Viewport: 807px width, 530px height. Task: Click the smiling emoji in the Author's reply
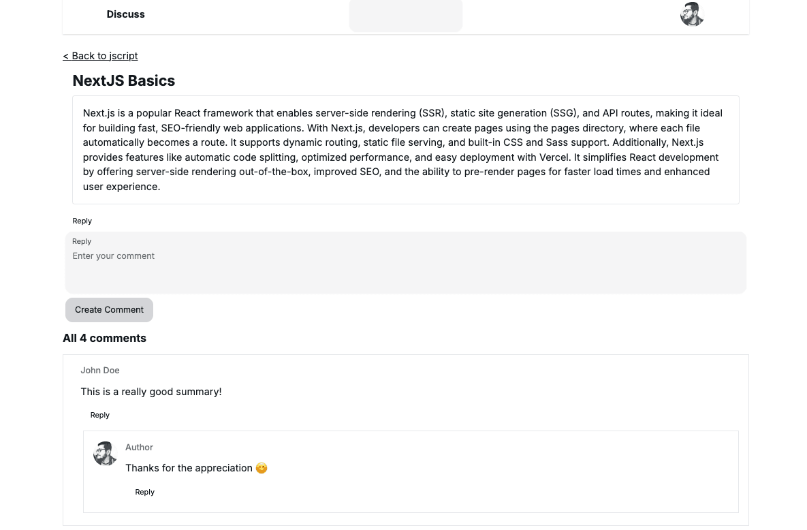point(262,468)
